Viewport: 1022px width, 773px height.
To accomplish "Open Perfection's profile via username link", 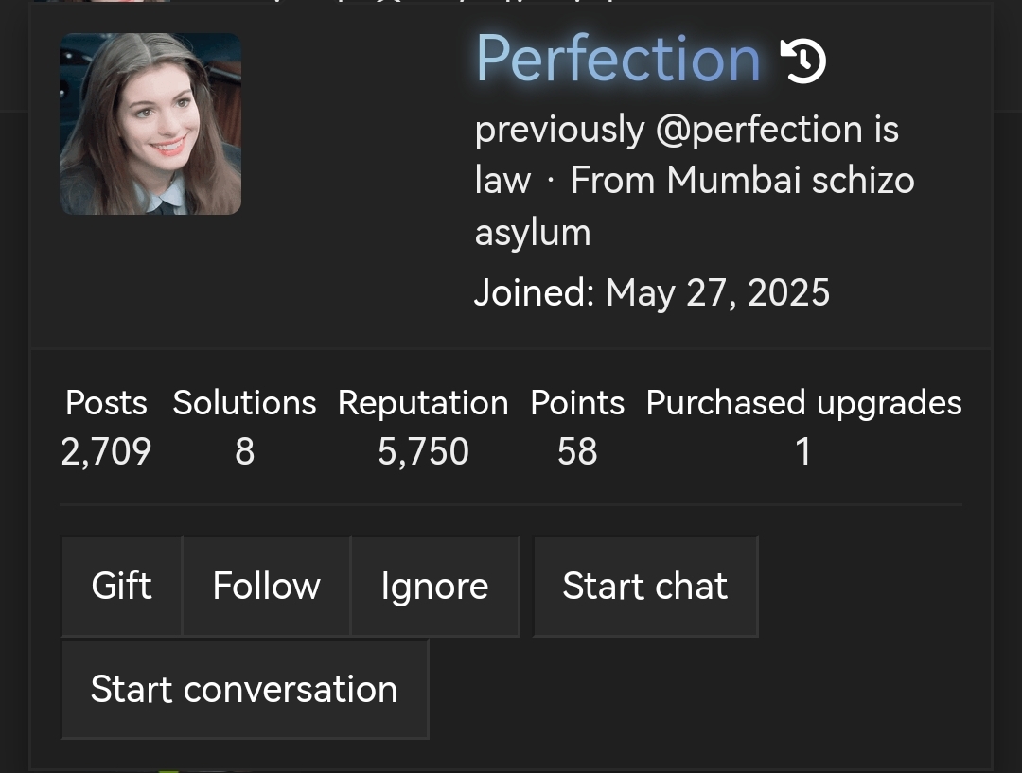I will click(x=617, y=59).
